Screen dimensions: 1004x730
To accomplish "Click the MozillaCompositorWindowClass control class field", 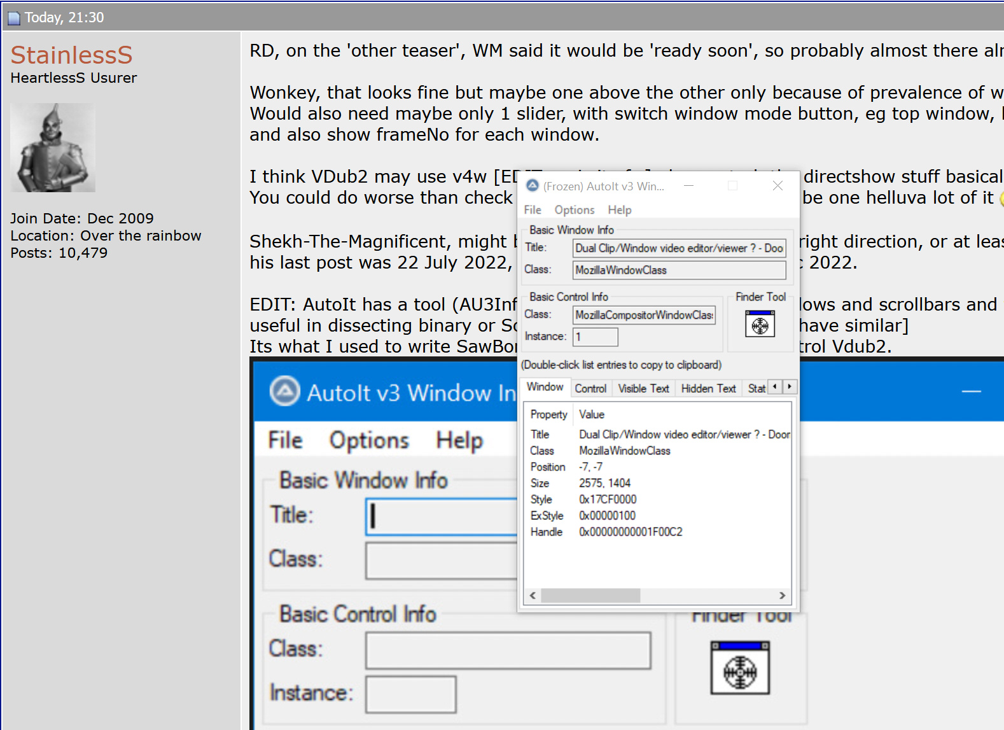I will point(644,315).
